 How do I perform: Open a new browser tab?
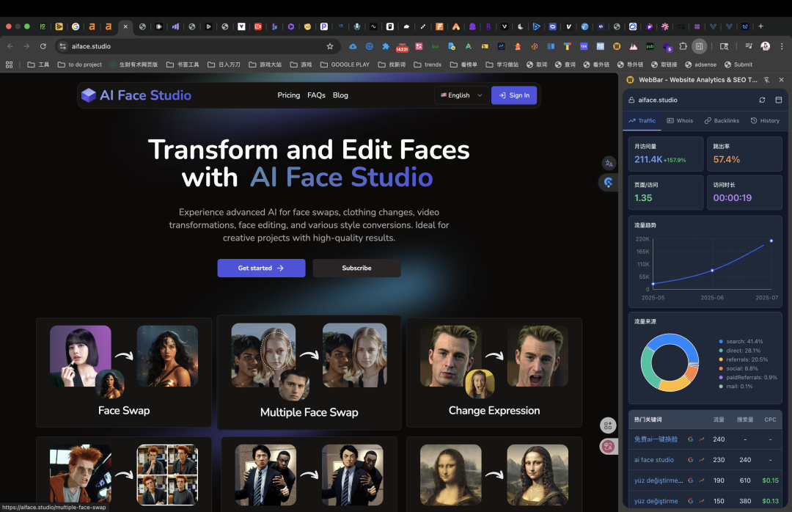[x=760, y=26]
